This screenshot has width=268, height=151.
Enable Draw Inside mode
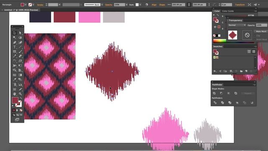pos(21,115)
